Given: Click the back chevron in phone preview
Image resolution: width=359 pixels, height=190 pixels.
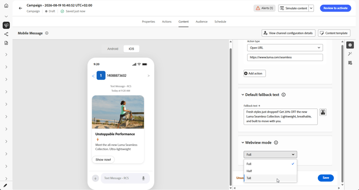Looking at the screenshot, I should [93, 76].
